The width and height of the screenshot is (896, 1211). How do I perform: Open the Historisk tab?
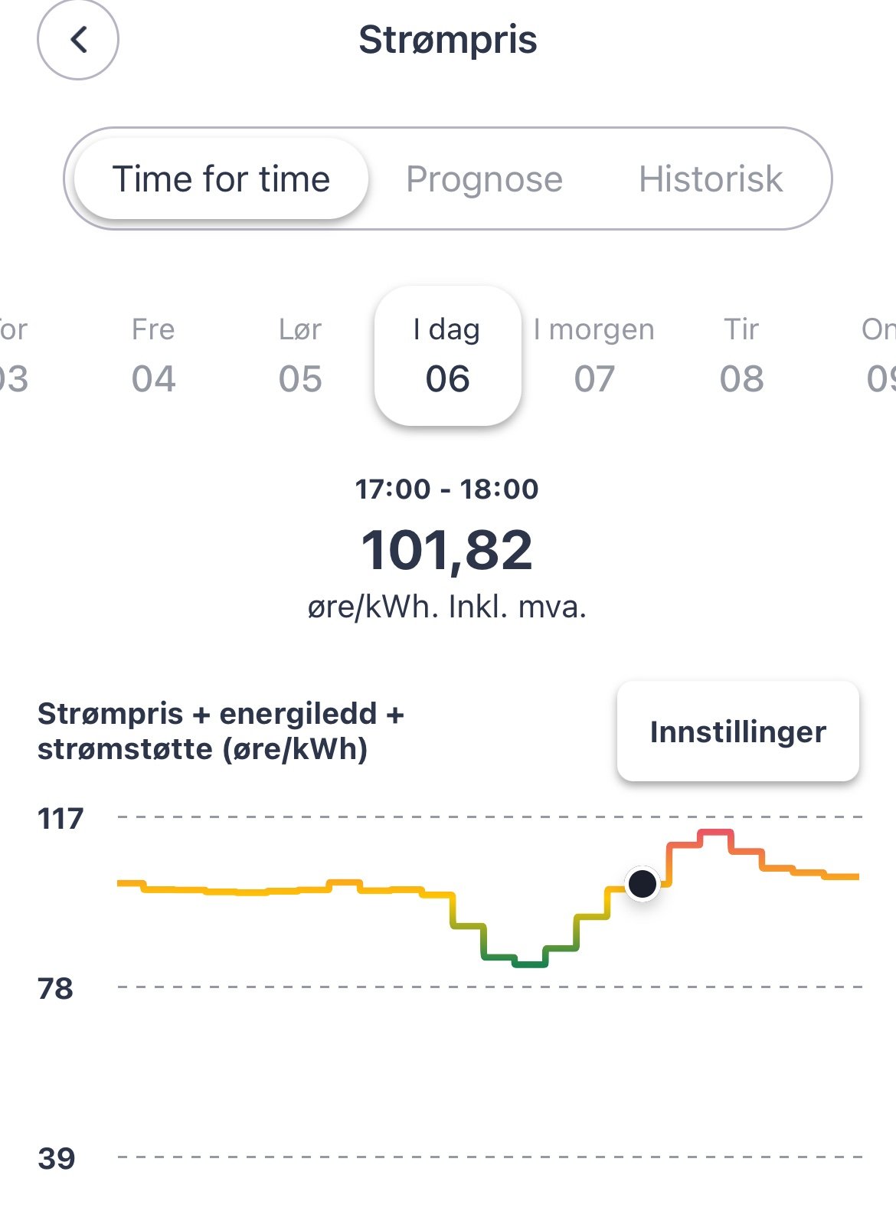[x=711, y=179]
